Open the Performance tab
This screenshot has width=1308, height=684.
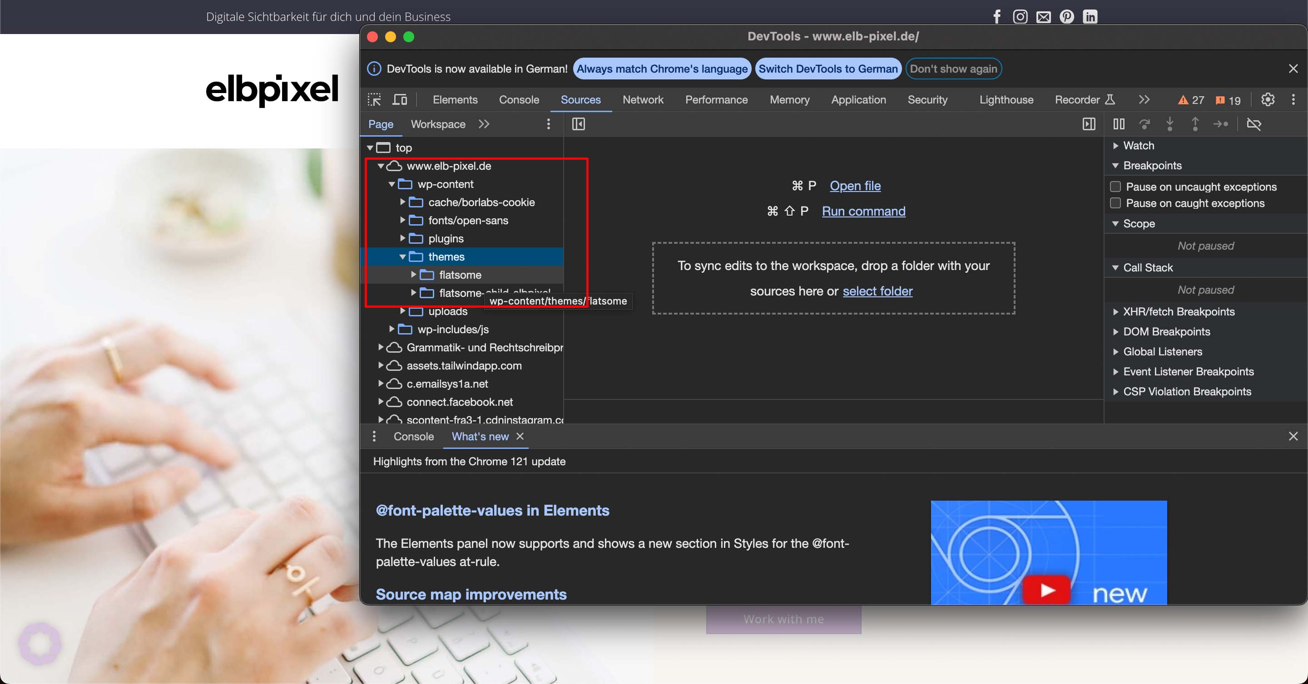click(716, 99)
